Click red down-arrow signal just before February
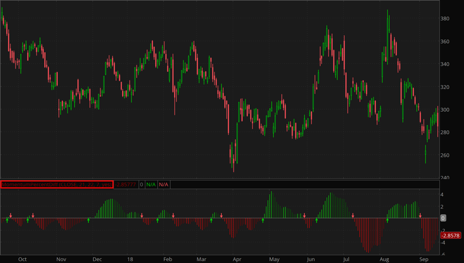Image resolution: width=464 pixels, height=263 pixels. [173, 216]
